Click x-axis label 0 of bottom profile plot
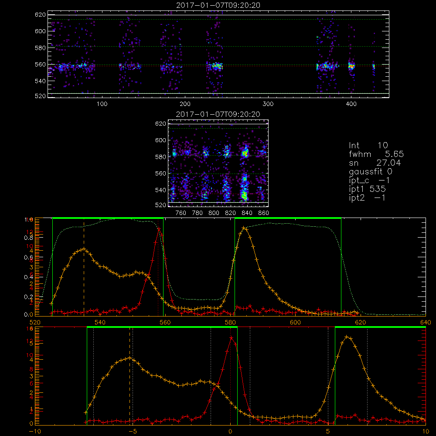Image resolution: width=436 pixels, height=436 pixels. coord(230,431)
